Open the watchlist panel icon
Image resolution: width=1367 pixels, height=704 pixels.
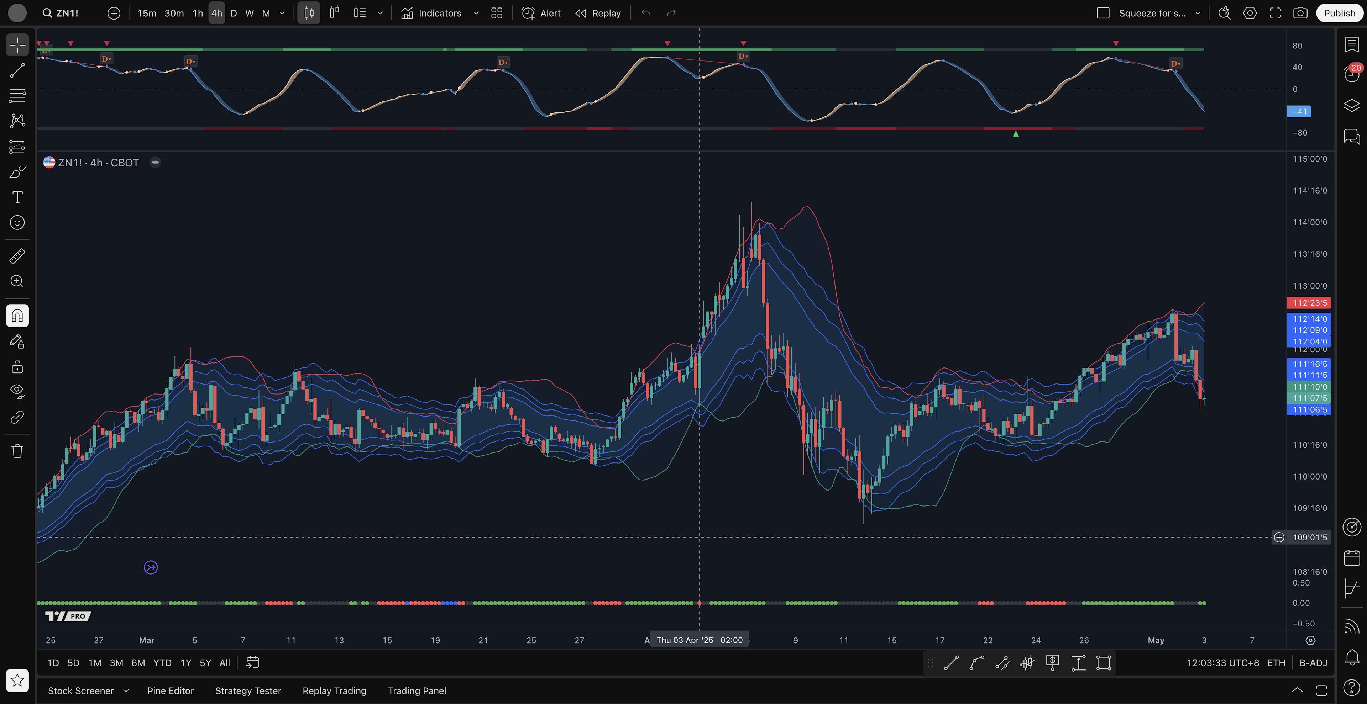[1352, 44]
